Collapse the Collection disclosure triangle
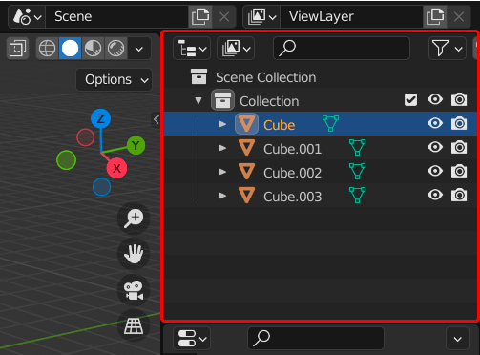This screenshot has width=480, height=355. (x=198, y=100)
